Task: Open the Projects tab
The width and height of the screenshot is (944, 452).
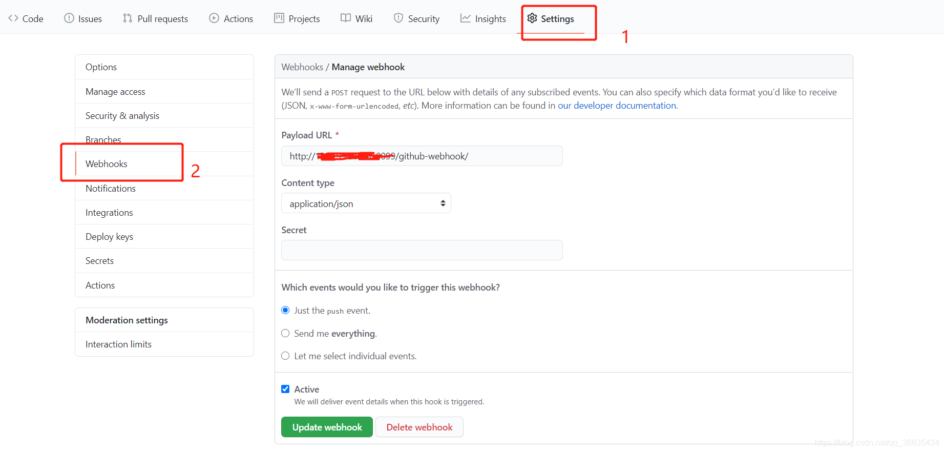Action: pos(297,18)
